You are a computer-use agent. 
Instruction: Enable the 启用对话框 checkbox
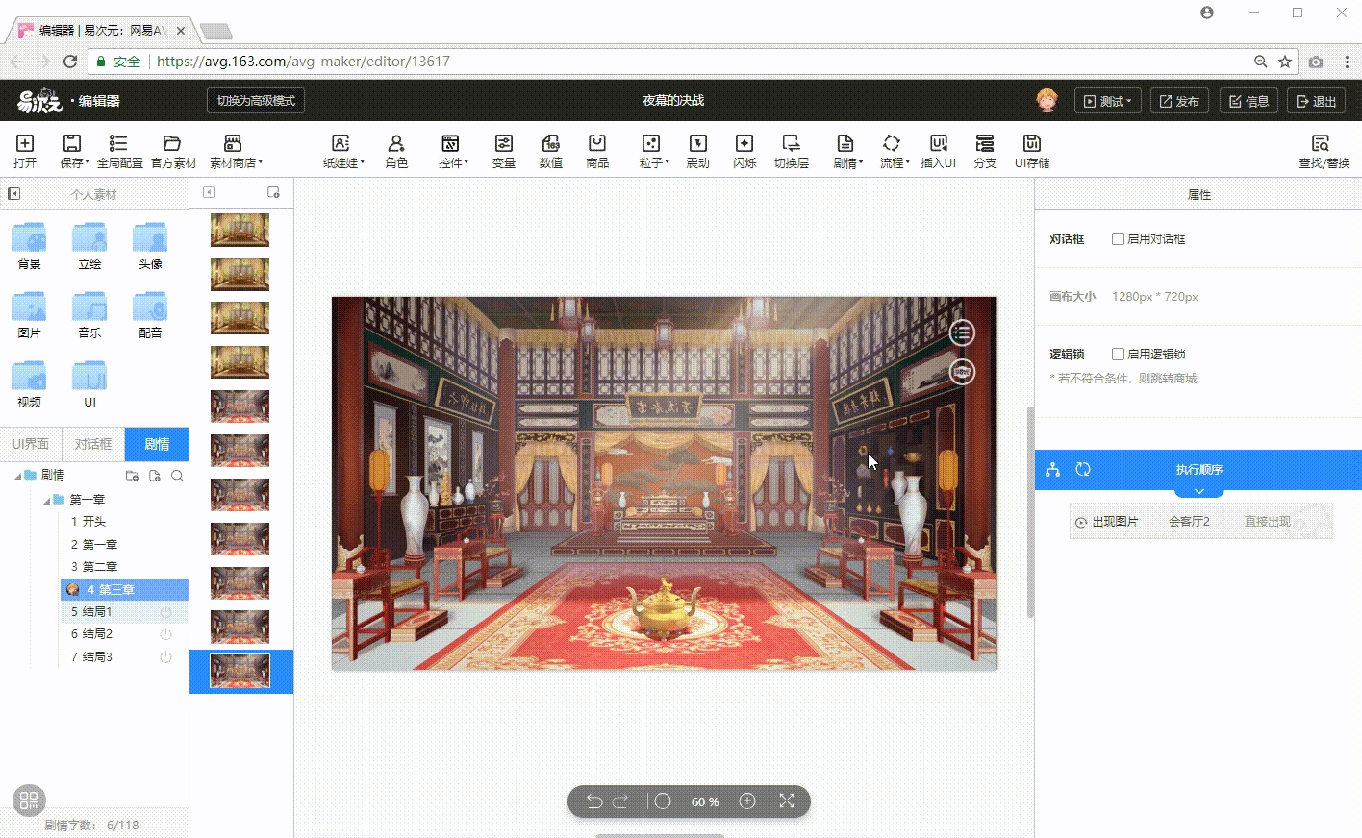point(1118,239)
